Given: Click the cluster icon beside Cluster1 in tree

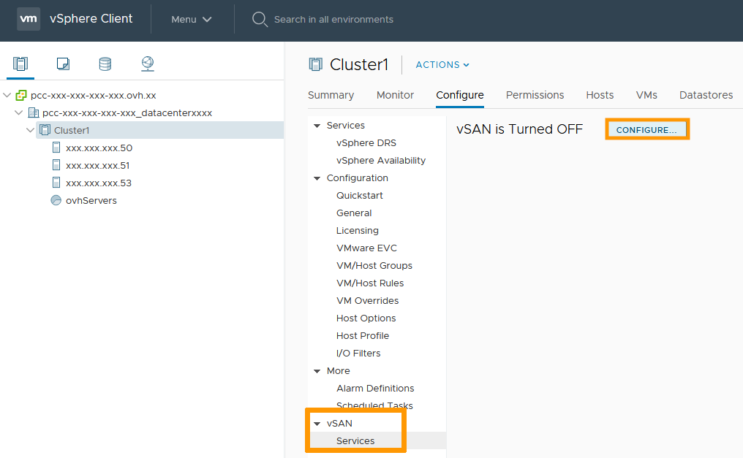Looking at the screenshot, I should [45, 130].
